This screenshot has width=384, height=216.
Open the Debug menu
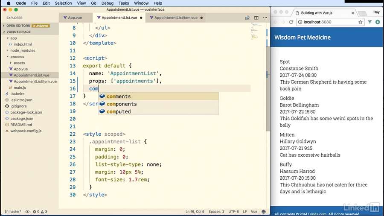pos(107,3)
